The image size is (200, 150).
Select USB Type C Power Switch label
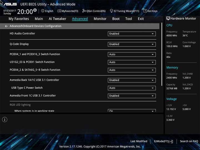27,88
